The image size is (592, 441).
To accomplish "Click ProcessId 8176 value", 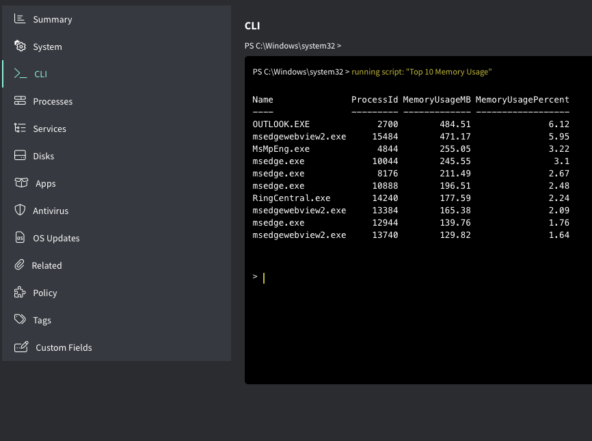I will click(x=388, y=174).
